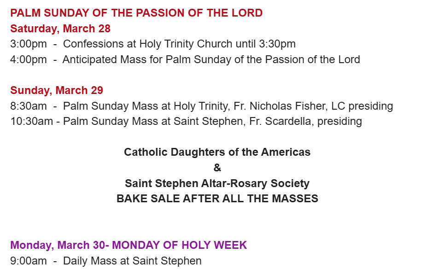Click the Palm Sunday of the Passion heading
Image resolution: width=438 pixels, height=270 pixels.
136,13
